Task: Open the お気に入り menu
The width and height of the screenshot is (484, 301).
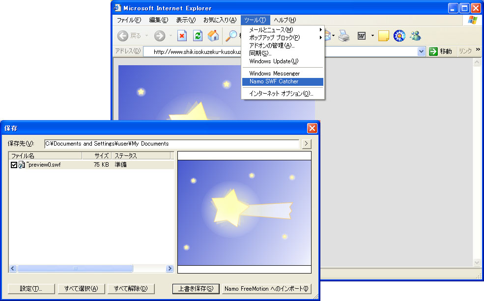Action: tap(220, 20)
